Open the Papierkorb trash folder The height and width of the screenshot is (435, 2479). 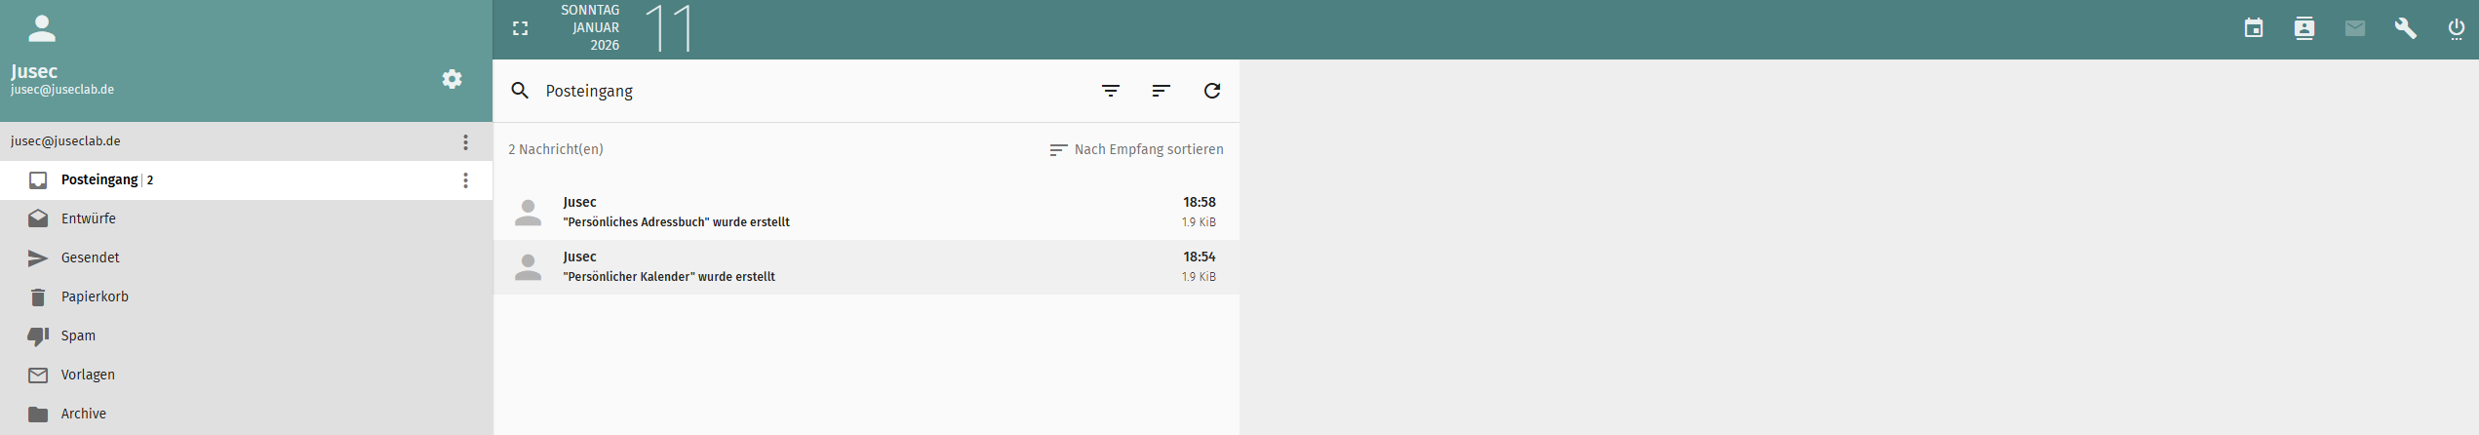tap(95, 297)
